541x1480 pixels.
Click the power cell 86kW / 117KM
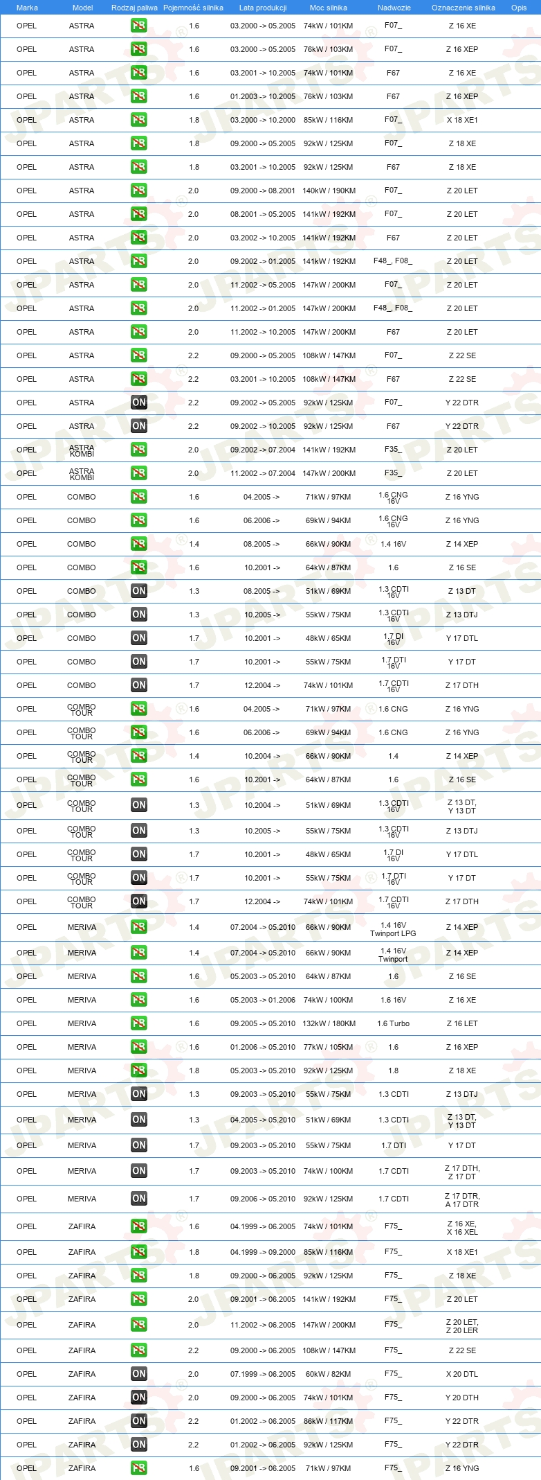click(x=329, y=1421)
